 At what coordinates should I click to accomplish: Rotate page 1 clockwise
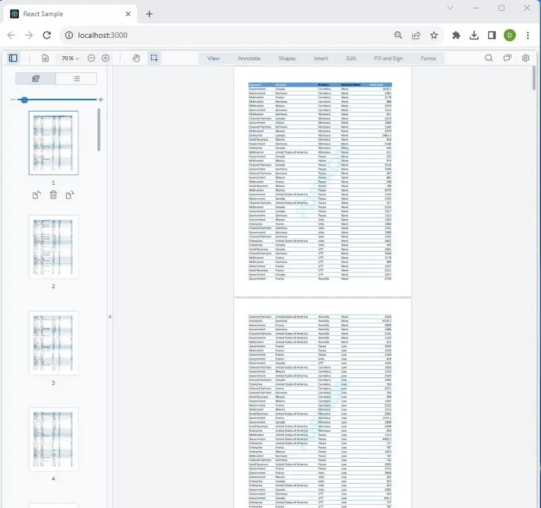click(x=70, y=195)
